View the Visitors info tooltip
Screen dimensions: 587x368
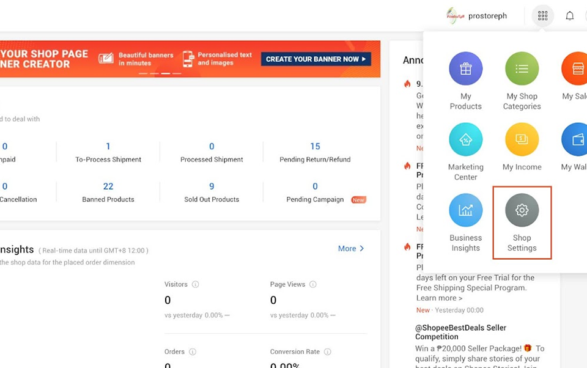[x=194, y=284]
